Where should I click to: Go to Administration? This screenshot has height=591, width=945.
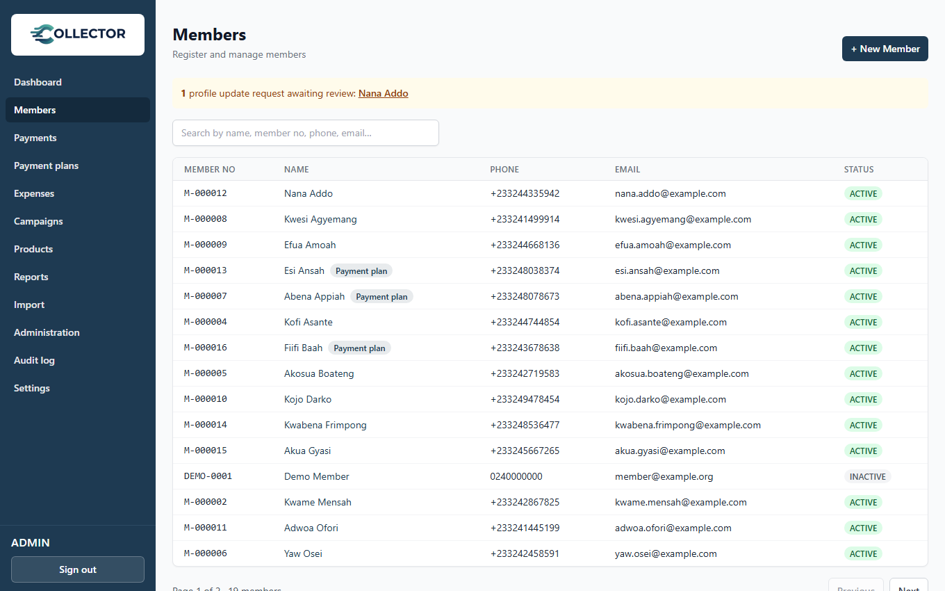(78, 332)
